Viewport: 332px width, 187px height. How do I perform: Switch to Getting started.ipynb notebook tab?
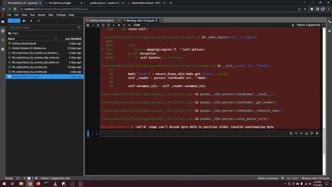pos(101,21)
